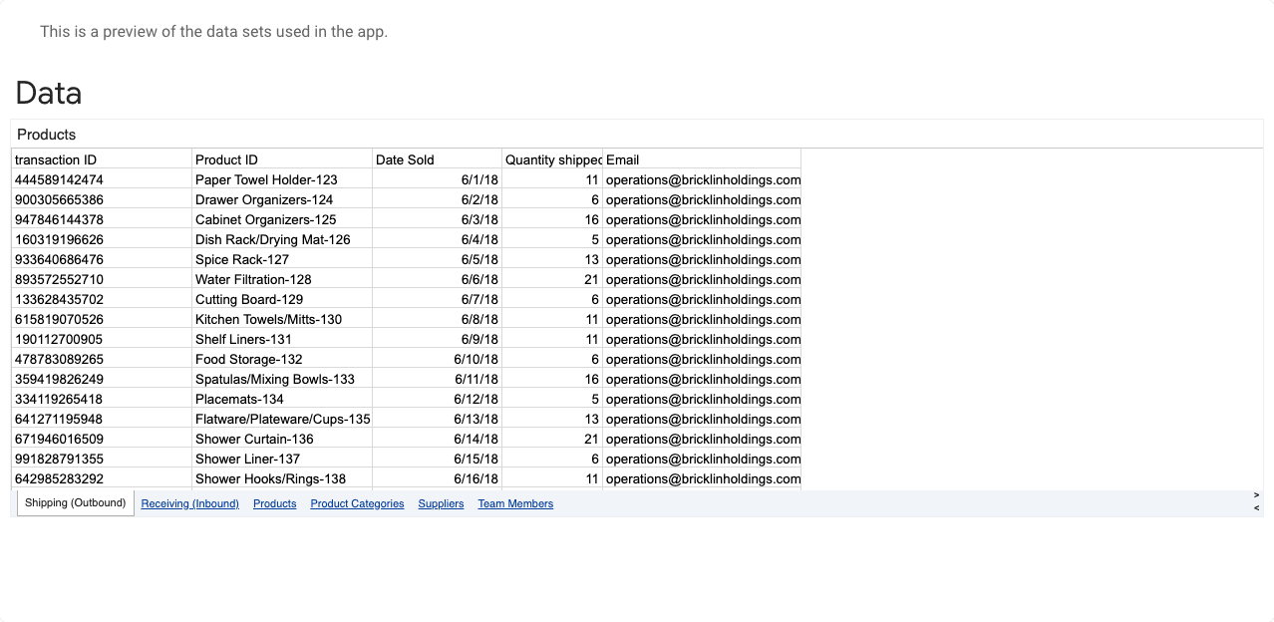Select the Placemats-134 cell
1274x622 pixels.
[282, 399]
